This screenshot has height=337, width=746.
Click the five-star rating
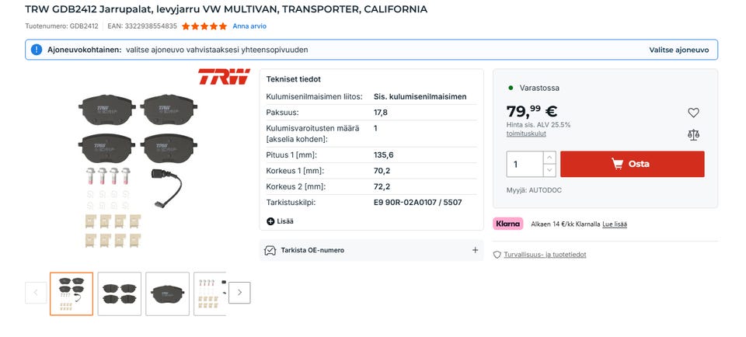(204, 26)
